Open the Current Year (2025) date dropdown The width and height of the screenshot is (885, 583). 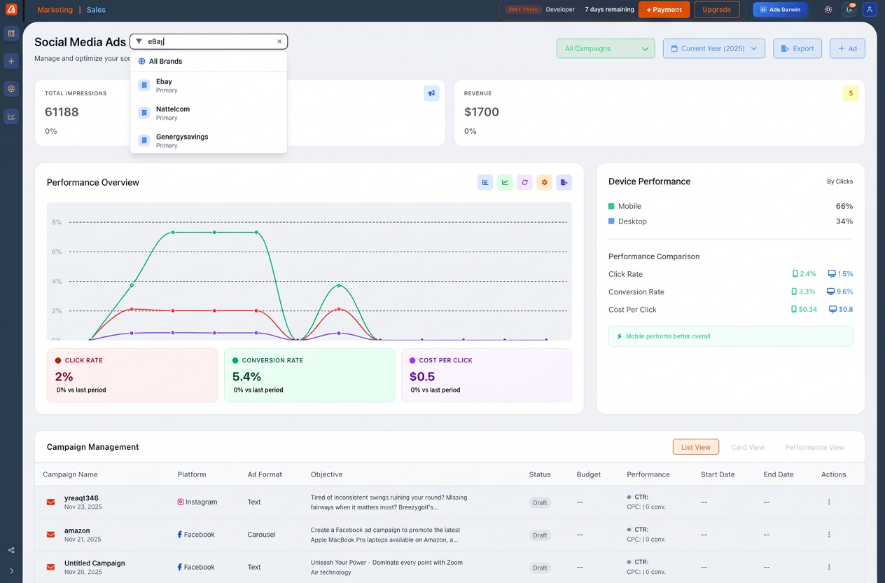[x=713, y=48]
